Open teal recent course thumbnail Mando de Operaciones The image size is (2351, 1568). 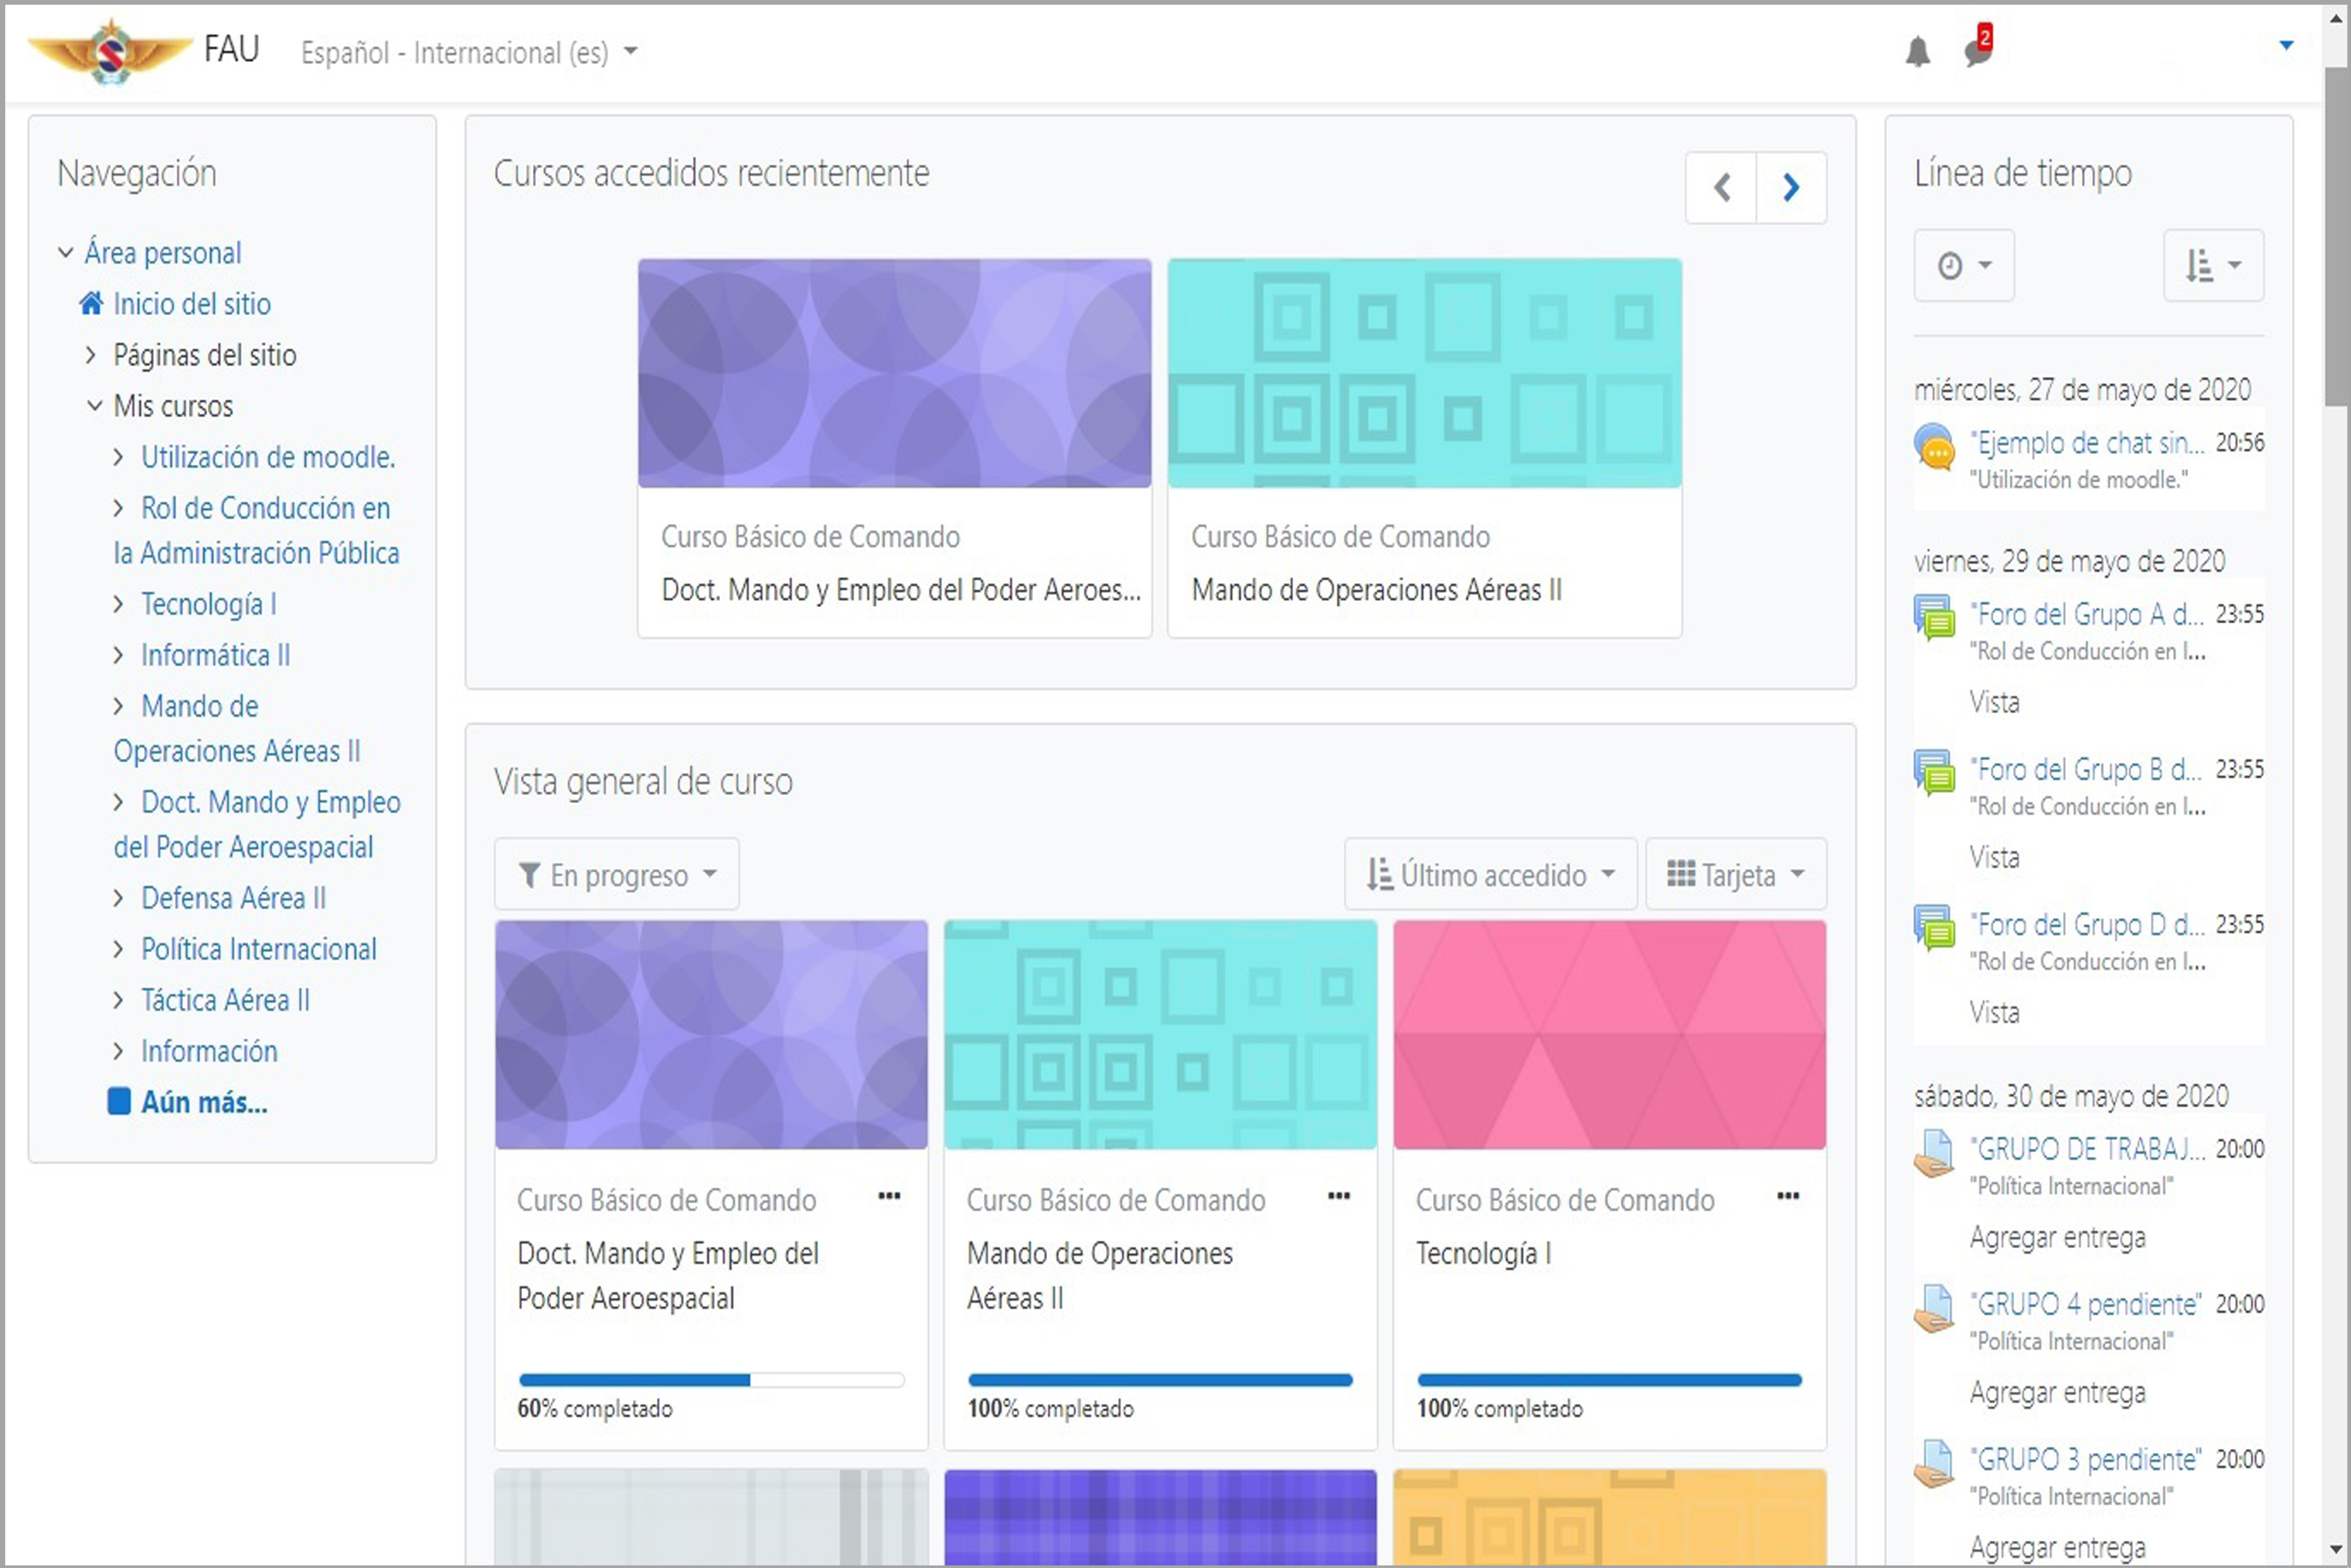tap(1424, 373)
